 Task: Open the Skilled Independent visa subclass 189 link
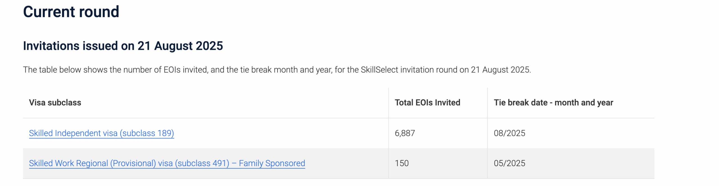[x=101, y=133]
